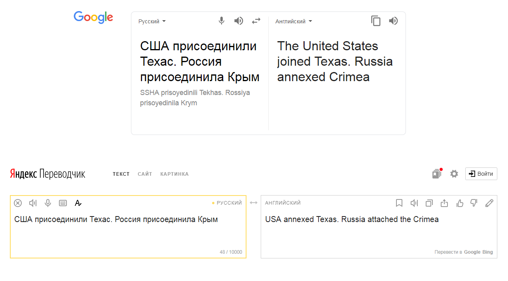Bookmark the Yandex translation
The image size is (508, 281).
pyautogui.click(x=399, y=203)
